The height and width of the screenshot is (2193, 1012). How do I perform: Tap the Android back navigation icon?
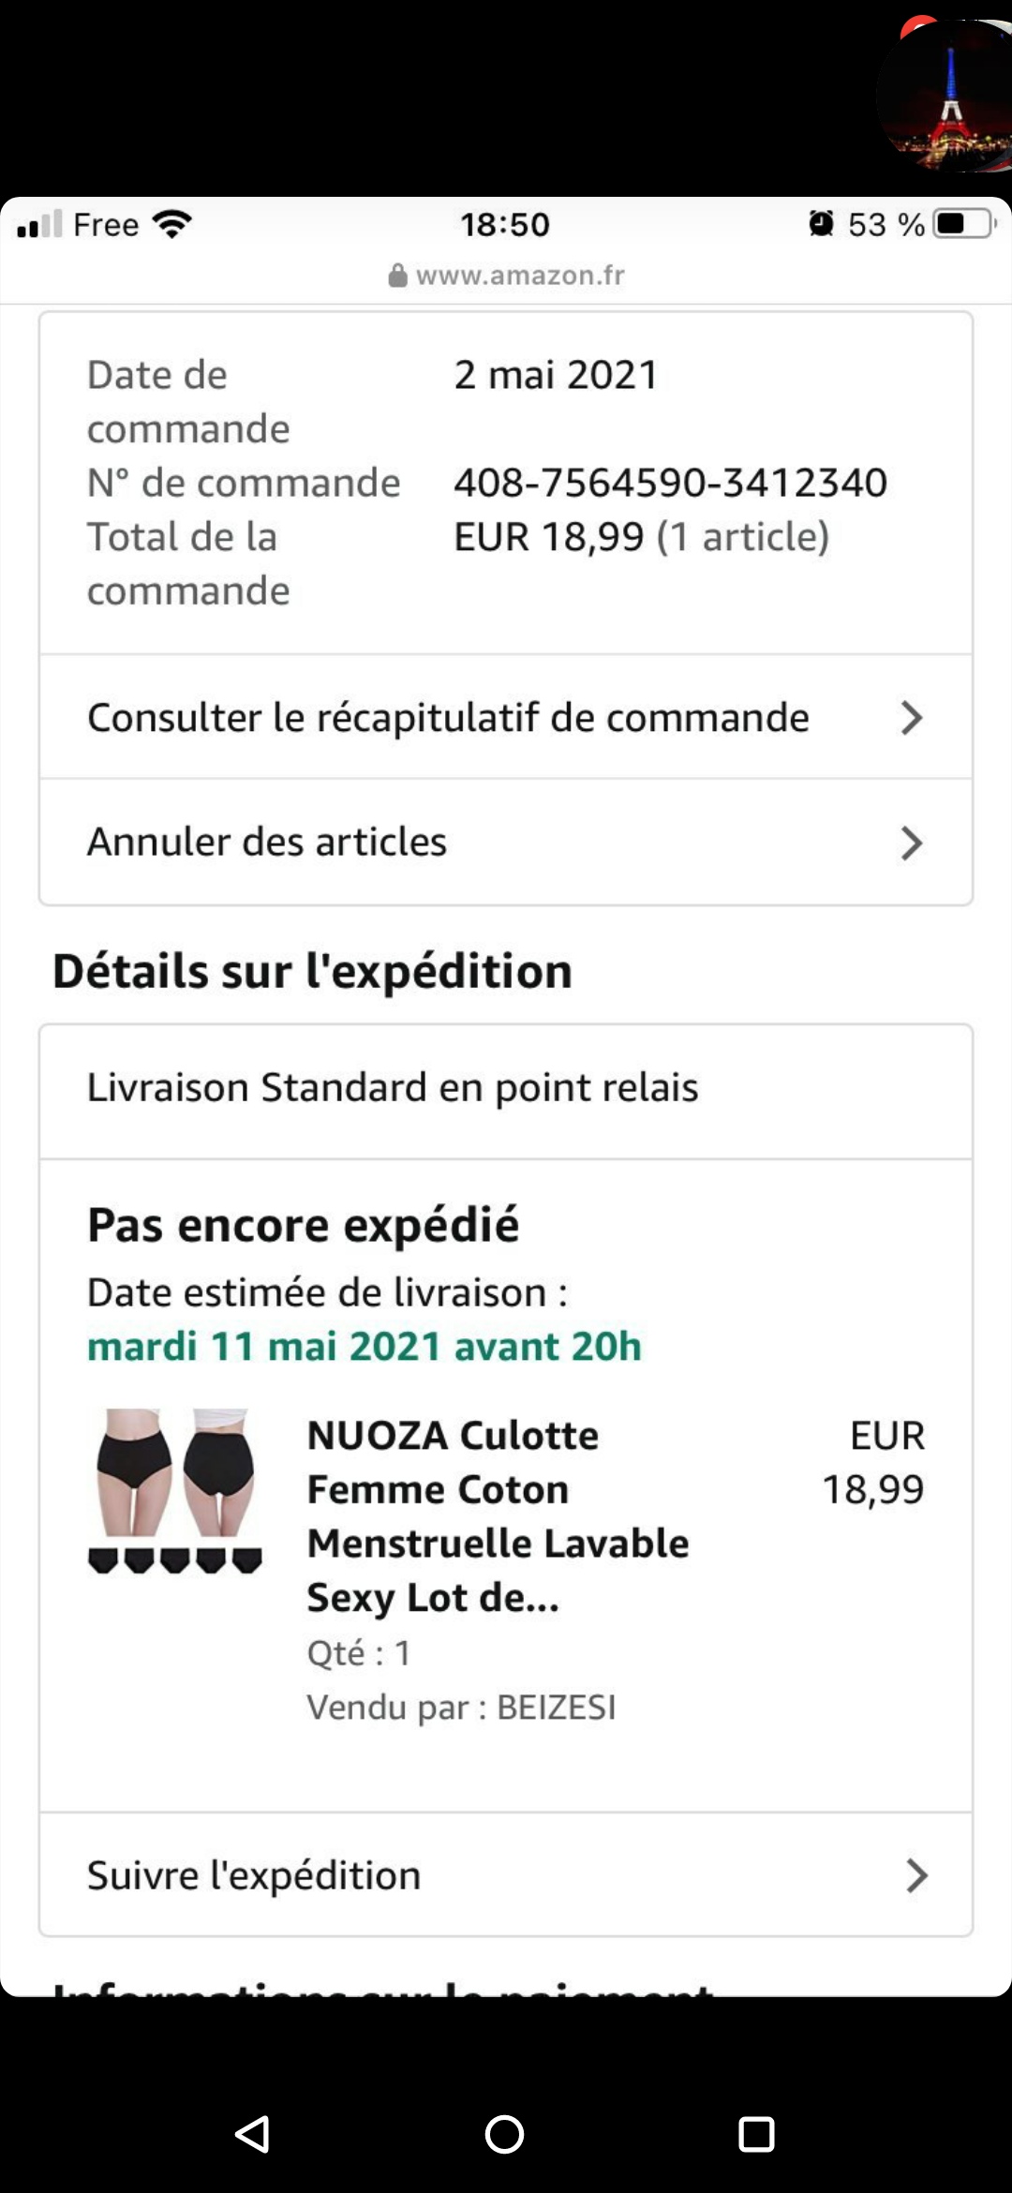(x=253, y=2134)
